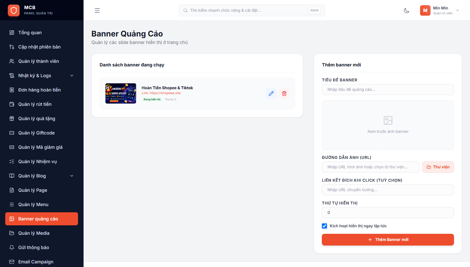Click the pencil edit icon on banner
Screen dimensions: 470x267
[271, 93]
